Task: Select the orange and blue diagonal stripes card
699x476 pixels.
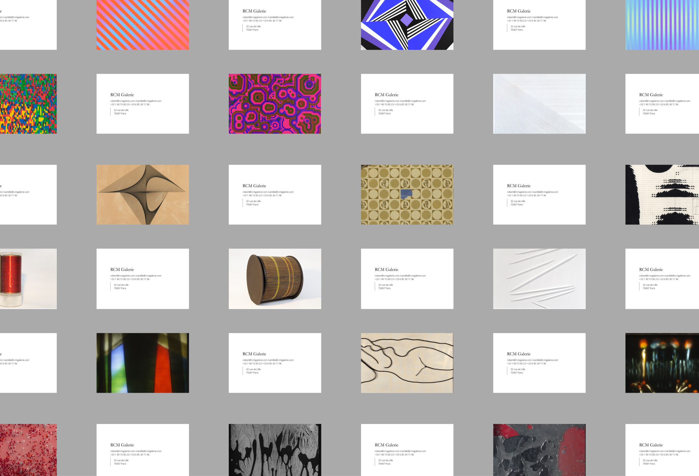Action: 143,25
